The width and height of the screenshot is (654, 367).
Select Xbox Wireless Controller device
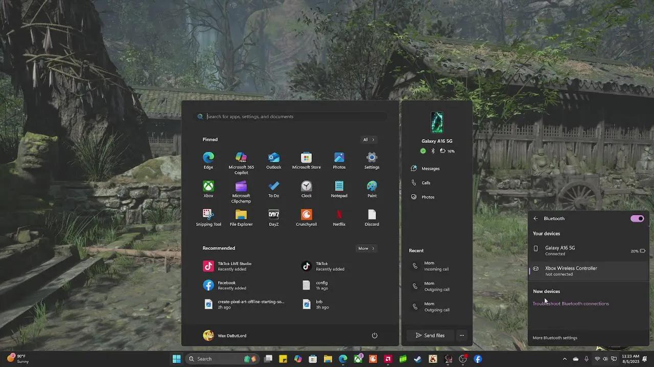pyautogui.click(x=589, y=271)
